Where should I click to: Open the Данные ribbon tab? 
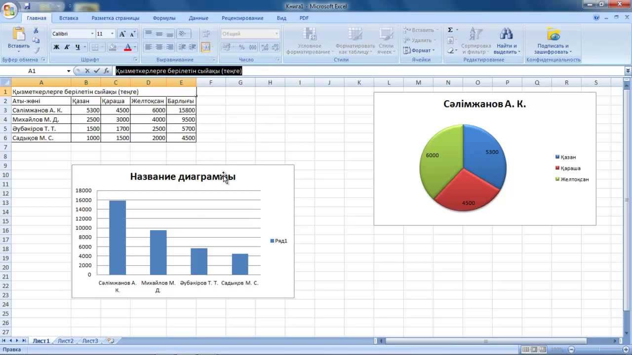tap(198, 18)
